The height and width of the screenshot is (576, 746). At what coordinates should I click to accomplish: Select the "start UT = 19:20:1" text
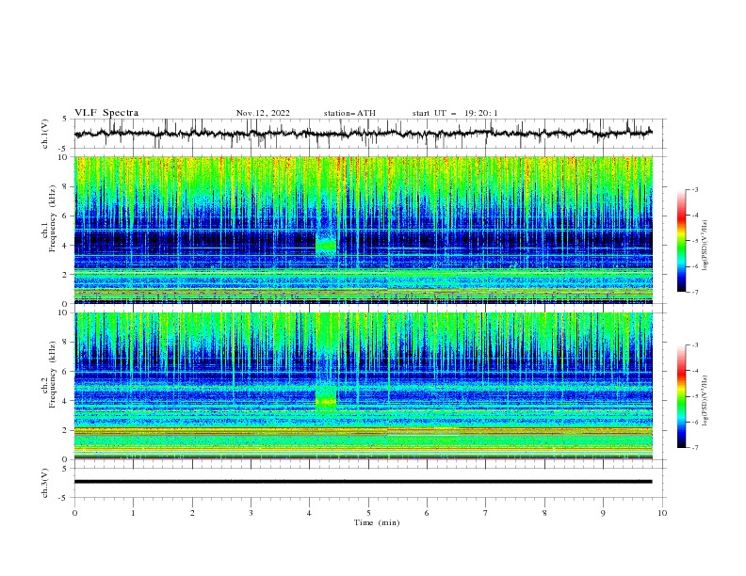[x=455, y=113]
